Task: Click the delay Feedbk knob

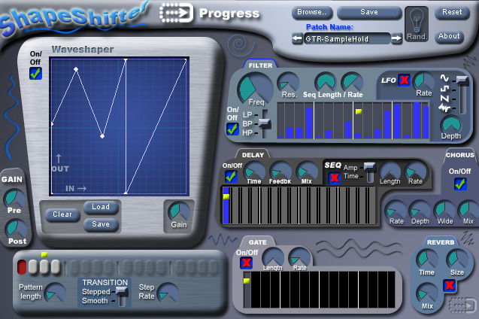Action: [x=280, y=171]
